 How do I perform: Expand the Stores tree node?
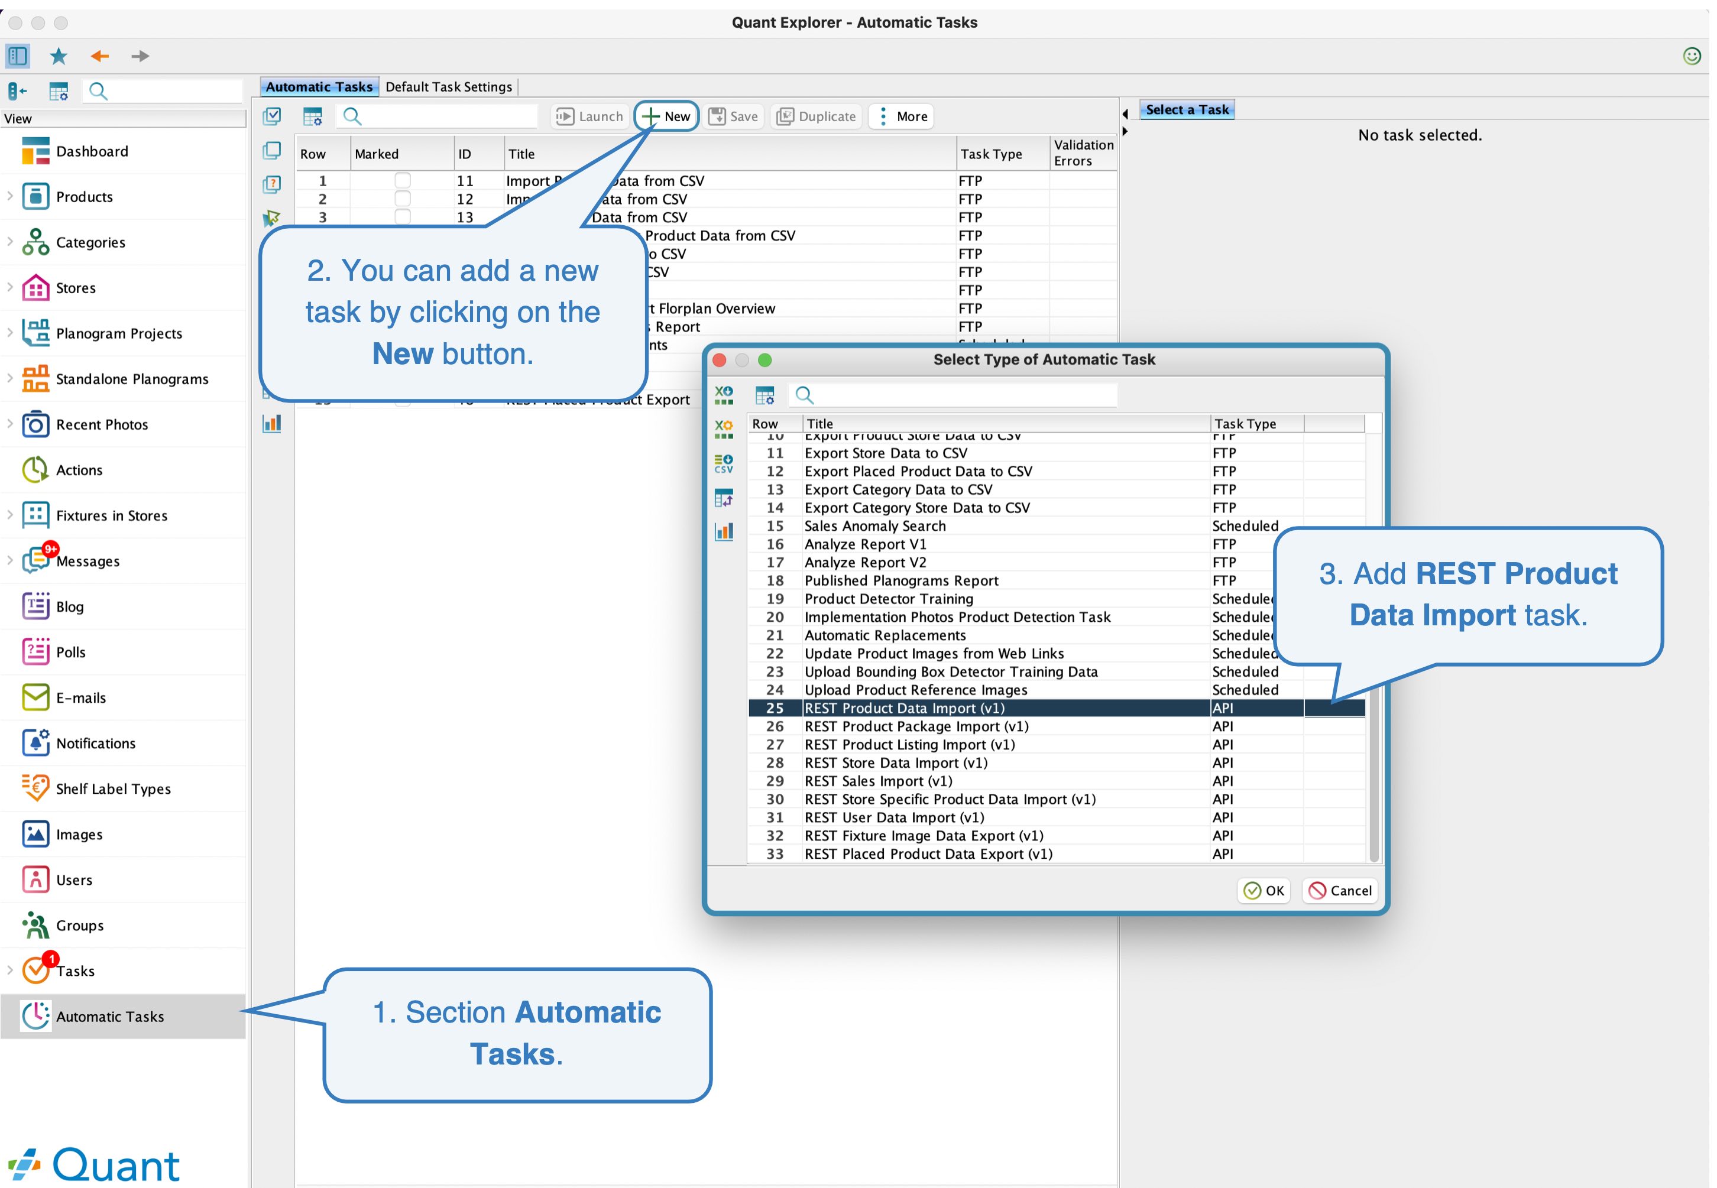[9, 287]
